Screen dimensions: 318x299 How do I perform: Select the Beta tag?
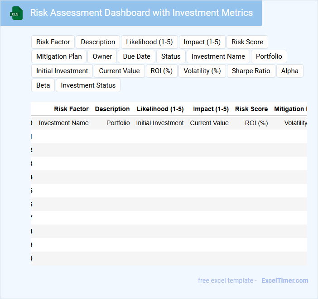click(x=43, y=85)
